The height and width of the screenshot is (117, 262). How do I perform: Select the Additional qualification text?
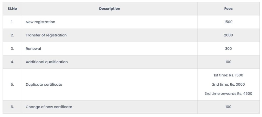47,62
